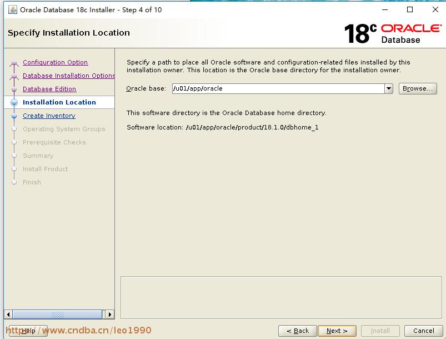Open the Help button

pos(28,331)
